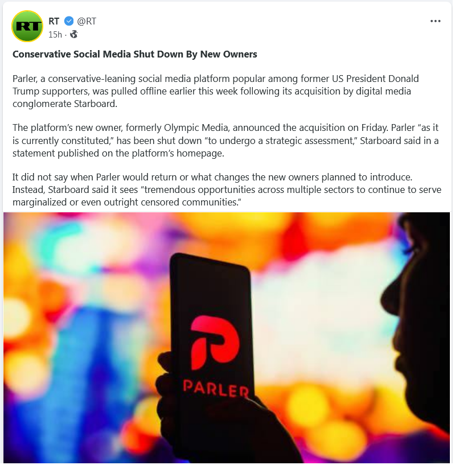This screenshot has width=455, height=465.
Task: Click the word Starboard ending the first paragraph
Action: click(95, 104)
